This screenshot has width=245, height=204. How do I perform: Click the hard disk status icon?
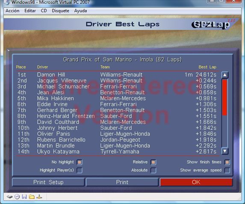(x=10, y=197)
